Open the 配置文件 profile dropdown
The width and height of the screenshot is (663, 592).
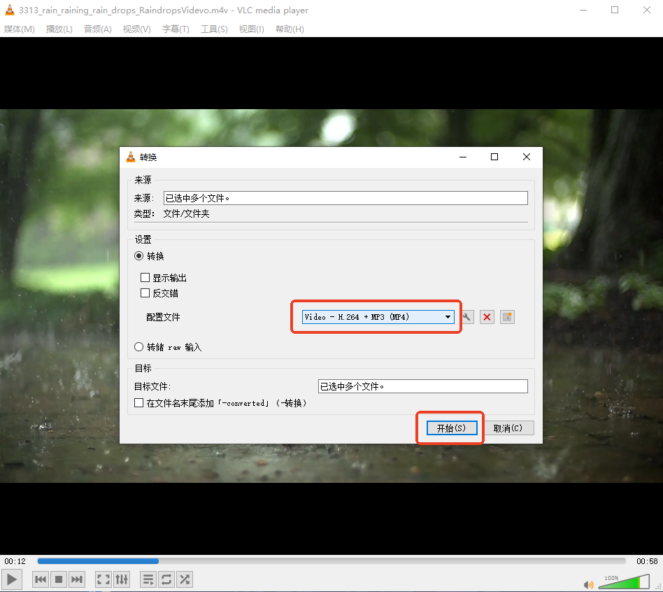pyautogui.click(x=448, y=316)
